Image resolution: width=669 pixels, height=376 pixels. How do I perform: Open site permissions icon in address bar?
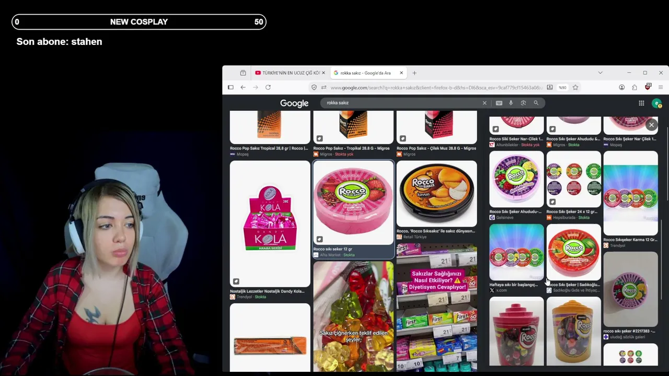(x=324, y=87)
